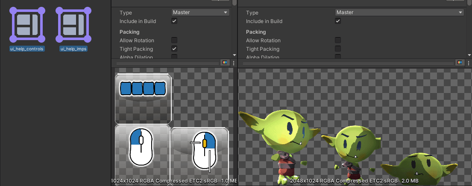
Task: Click the 2048x1024 RGBA Compressed ETC2 info text
Action: (354, 181)
